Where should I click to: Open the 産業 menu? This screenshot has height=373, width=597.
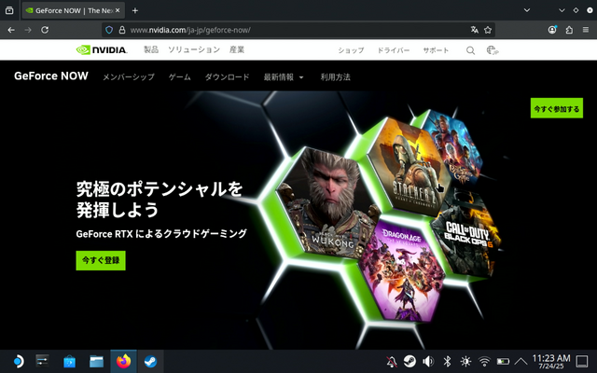coord(237,49)
